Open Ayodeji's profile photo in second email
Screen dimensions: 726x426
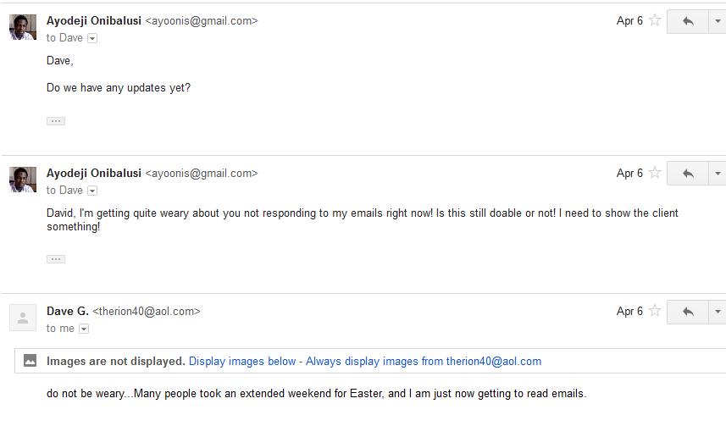coord(23,180)
